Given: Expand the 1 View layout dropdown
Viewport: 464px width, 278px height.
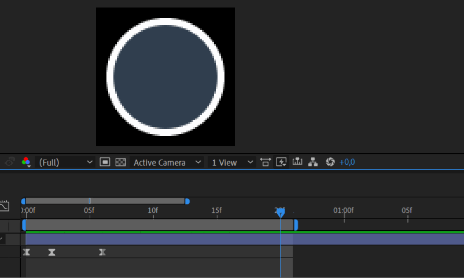Looking at the screenshot, I should coord(232,162).
